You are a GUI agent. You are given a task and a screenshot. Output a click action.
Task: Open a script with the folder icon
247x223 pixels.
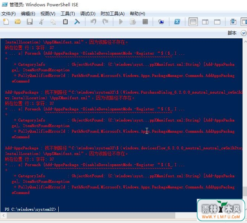18,22
